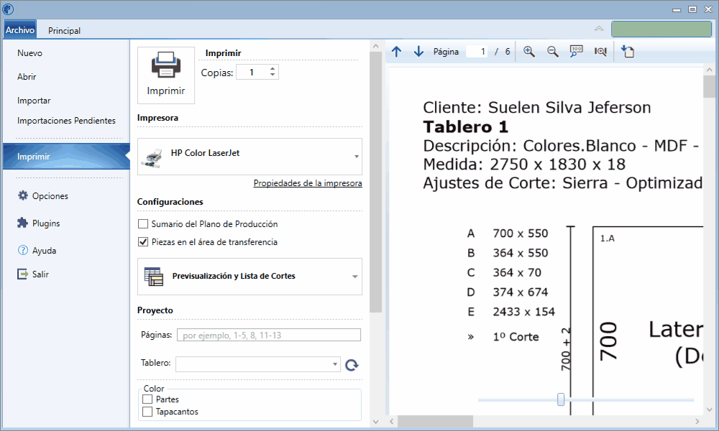Open Plugins with the puzzle icon

[22, 223]
